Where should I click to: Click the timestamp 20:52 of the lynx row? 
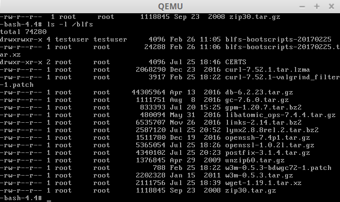[x=210, y=130]
